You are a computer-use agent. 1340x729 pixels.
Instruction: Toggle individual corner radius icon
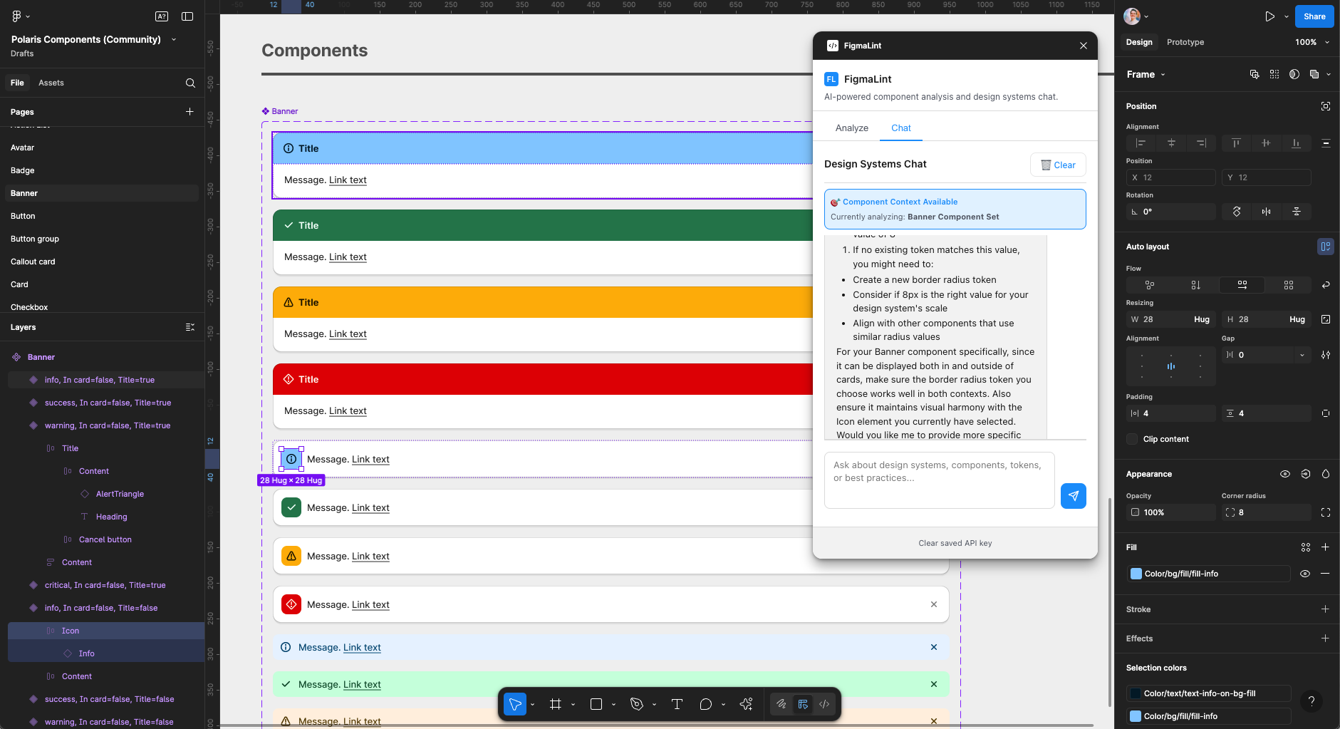coord(1325,512)
